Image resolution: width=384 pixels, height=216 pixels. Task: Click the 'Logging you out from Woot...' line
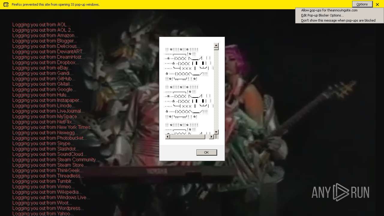point(42,203)
